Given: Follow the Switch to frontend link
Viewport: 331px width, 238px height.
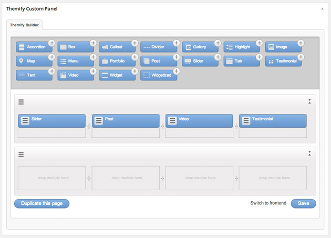Looking at the screenshot, I should point(268,203).
